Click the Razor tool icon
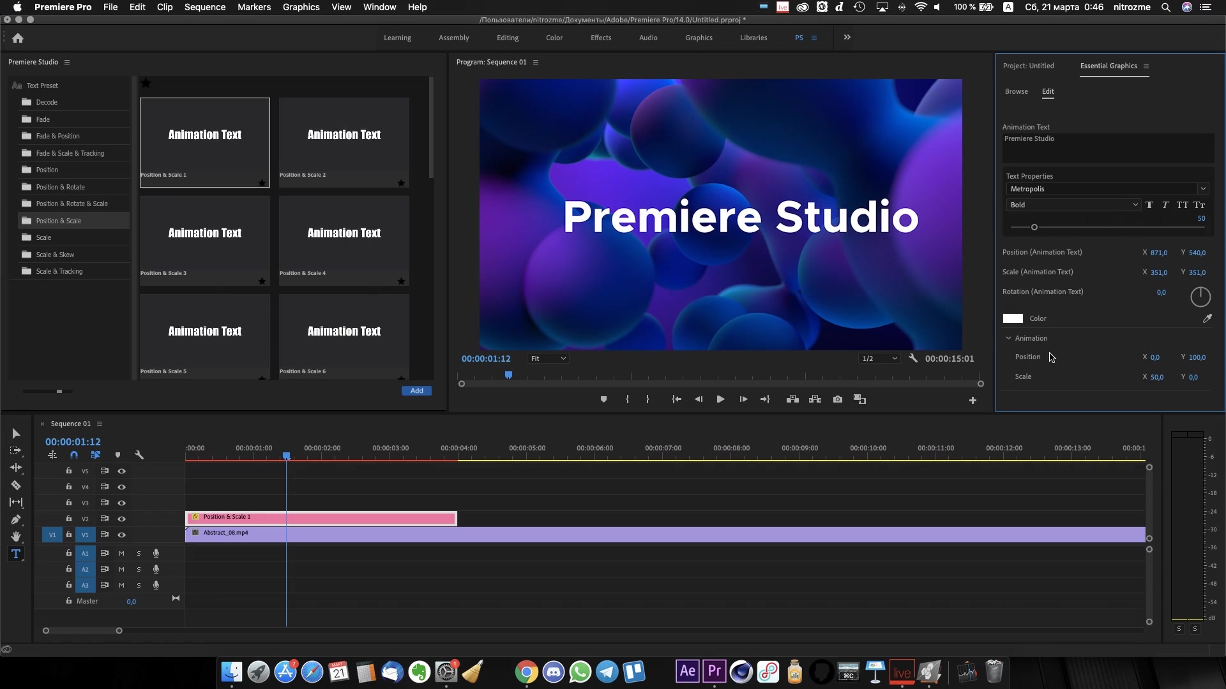 click(x=15, y=485)
